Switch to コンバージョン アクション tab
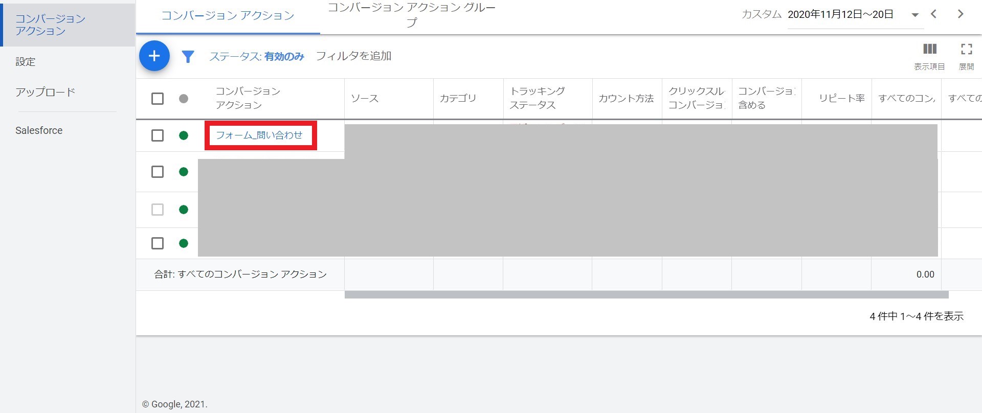 coord(228,16)
